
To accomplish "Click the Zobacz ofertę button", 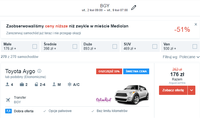I will click(173, 90).
